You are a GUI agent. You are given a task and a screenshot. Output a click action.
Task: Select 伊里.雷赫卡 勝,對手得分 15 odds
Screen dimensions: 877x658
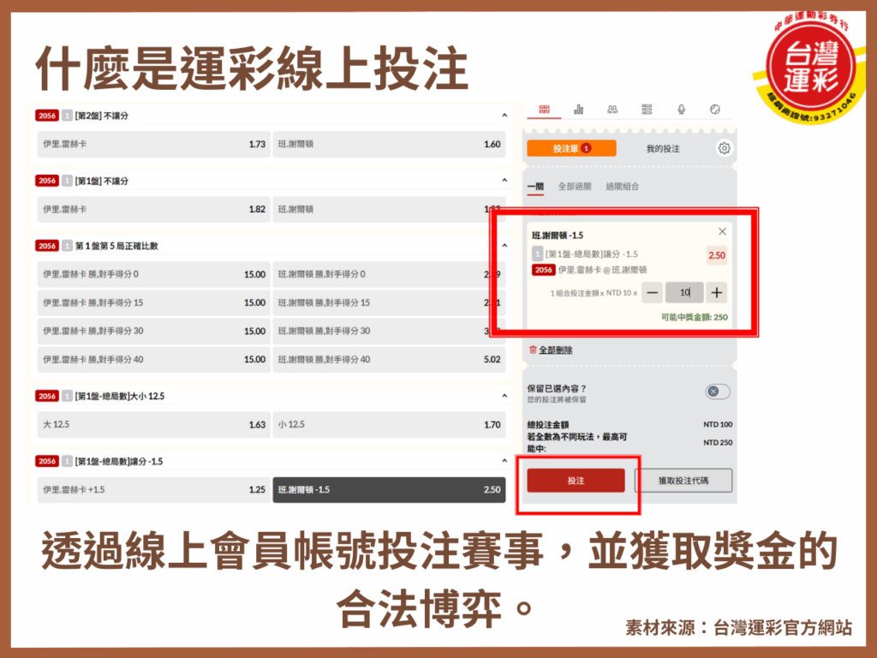[x=154, y=302]
